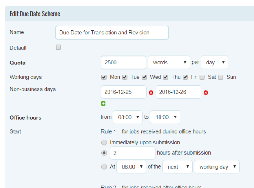Enable Sat as a working day
The height and width of the screenshot is (188, 254).
click(x=202, y=77)
